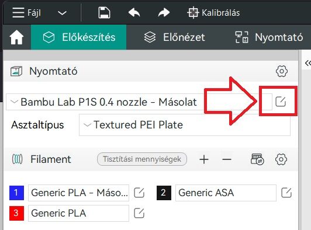
Task: Edit filament 3 Generic PLA preset
Action: 139,213
